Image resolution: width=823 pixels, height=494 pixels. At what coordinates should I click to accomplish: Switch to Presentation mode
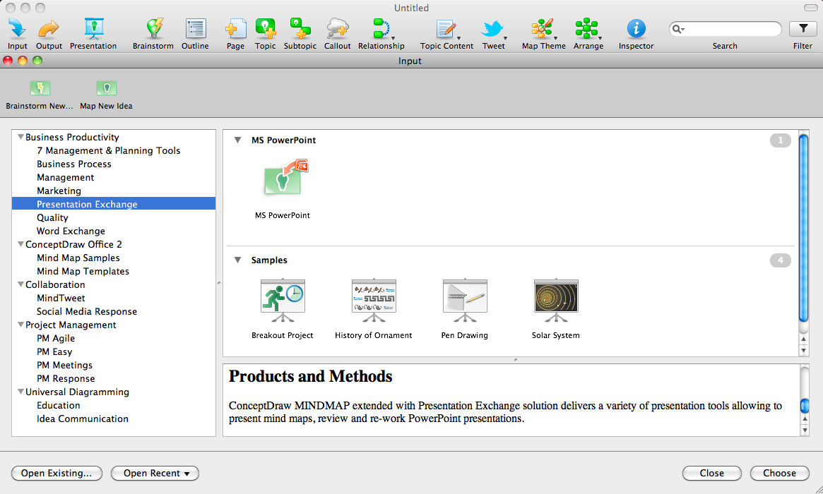pyautogui.click(x=93, y=28)
